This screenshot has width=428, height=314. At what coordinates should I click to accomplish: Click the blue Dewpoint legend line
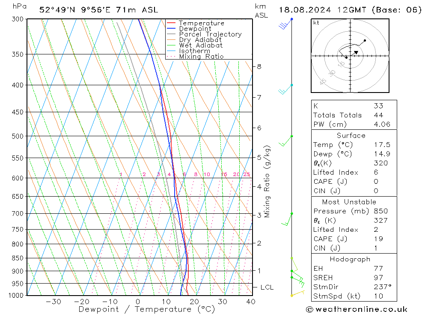tap(171, 28)
